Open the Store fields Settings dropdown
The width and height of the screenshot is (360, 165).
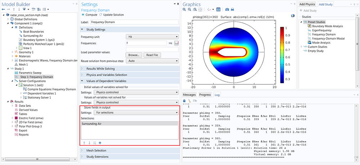[135, 113]
